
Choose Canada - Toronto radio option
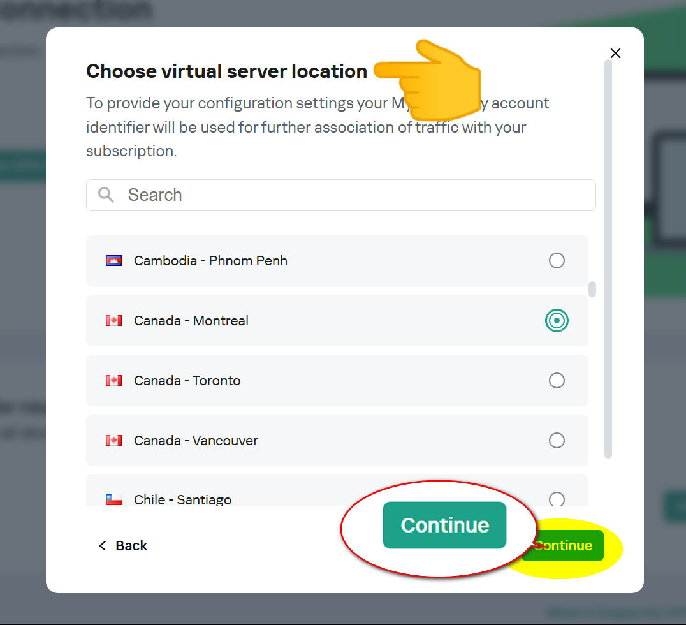tap(557, 380)
